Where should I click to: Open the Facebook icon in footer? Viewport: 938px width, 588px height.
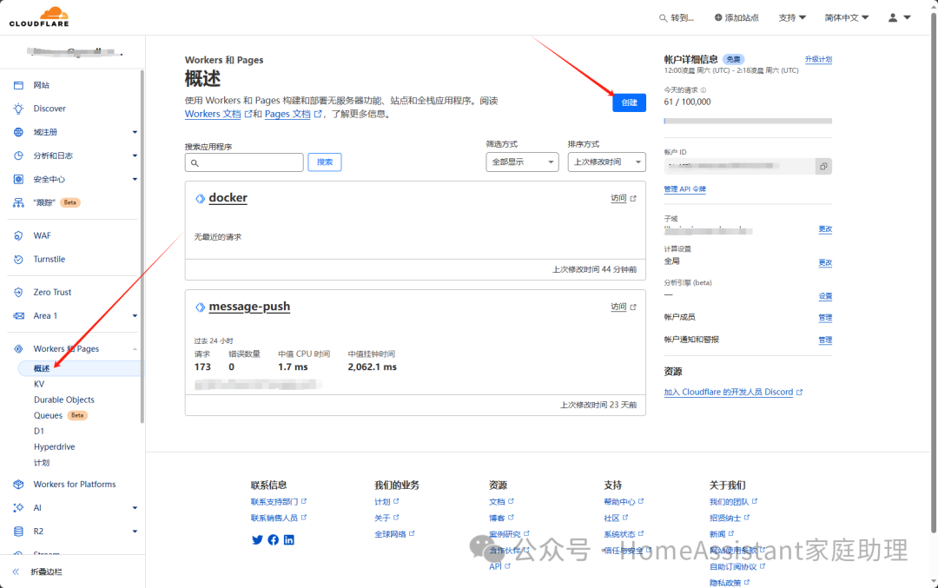pos(274,539)
